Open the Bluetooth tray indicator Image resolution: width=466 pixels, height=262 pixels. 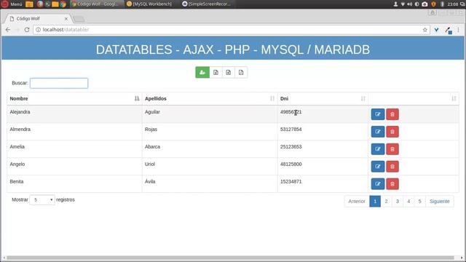tap(442, 4)
